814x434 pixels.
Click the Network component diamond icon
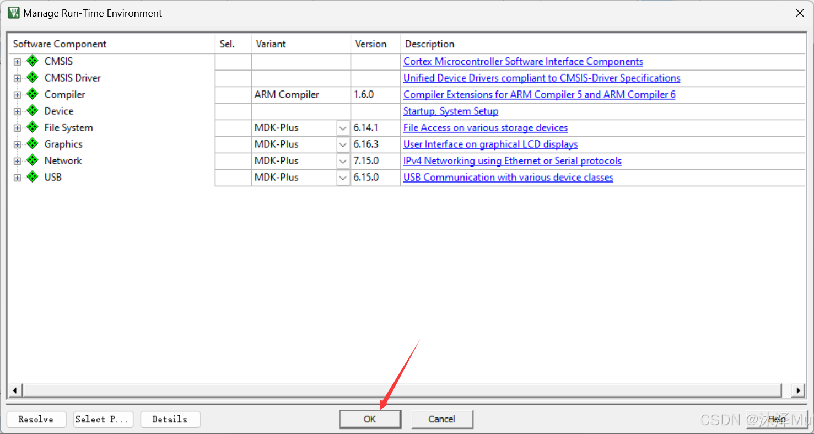(x=33, y=160)
